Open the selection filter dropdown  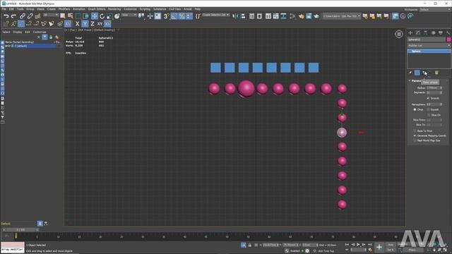(50, 15)
